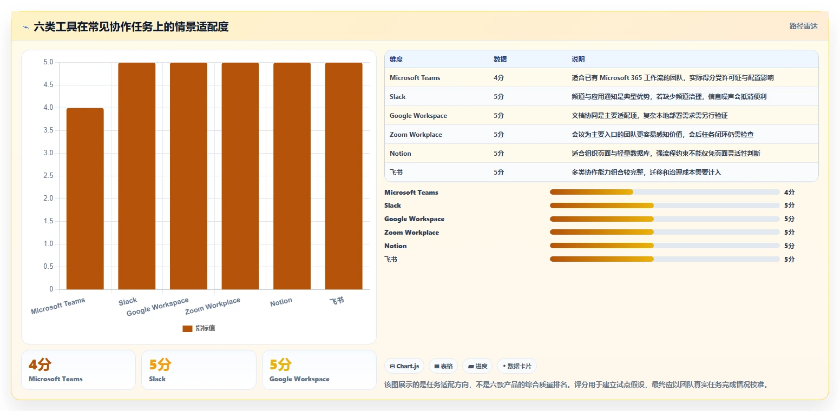Click the 飞书 progress bar
The width and height of the screenshot is (840, 411).
point(665,260)
